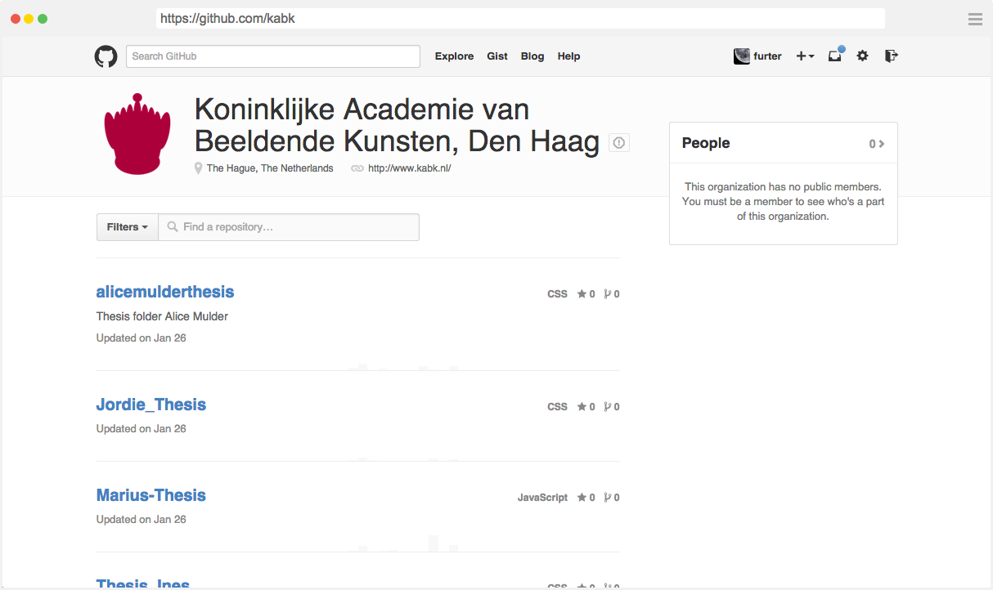This screenshot has width=993, height=590.
Task: Click star count for alicemulderthesis
Action: point(586,294)
